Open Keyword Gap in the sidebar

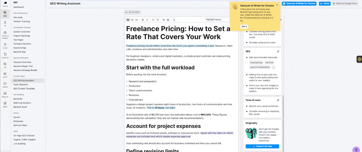pyautogui.click(x=20, y=48)
